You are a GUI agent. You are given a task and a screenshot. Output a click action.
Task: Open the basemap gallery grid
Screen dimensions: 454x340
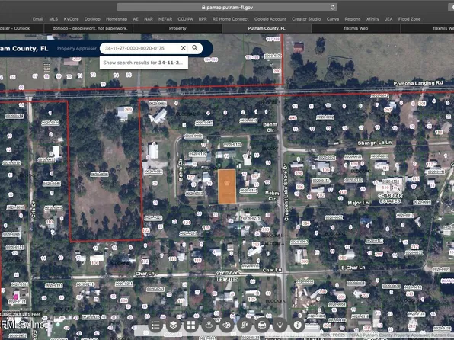(191, 325)
